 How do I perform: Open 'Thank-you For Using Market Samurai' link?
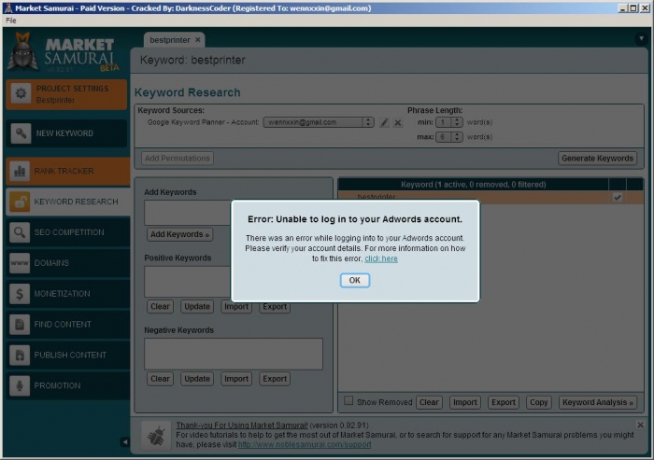point(242,425)
